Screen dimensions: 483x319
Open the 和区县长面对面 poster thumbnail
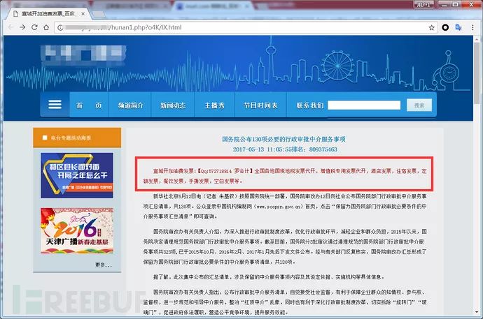(x=77, y=175)
